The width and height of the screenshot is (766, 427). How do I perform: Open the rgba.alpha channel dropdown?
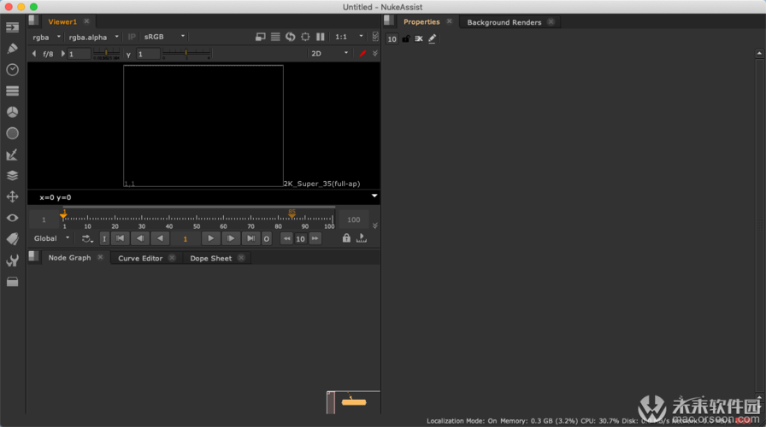[93, 37]
